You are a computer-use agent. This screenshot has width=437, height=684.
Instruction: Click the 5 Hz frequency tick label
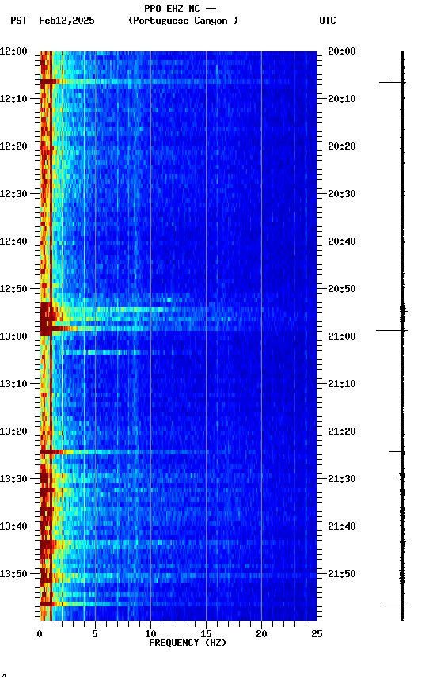point(95,634)
